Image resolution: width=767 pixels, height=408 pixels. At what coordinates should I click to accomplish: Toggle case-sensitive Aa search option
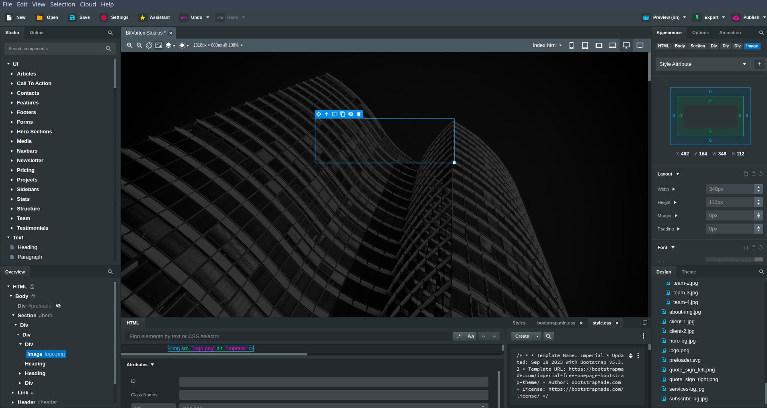pyautogui.click(x=471, y=337)
